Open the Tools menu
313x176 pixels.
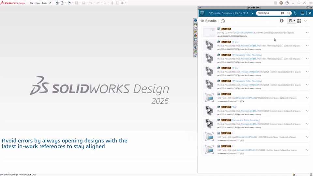pos(44,3)
